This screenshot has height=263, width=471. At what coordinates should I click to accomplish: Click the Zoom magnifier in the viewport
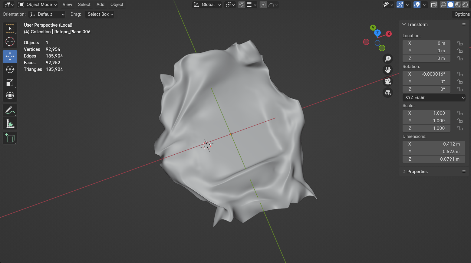388,58
